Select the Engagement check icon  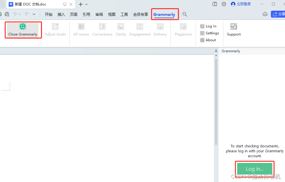tap(140, 27)
